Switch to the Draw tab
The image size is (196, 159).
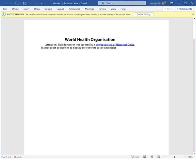tap(37, 9)
